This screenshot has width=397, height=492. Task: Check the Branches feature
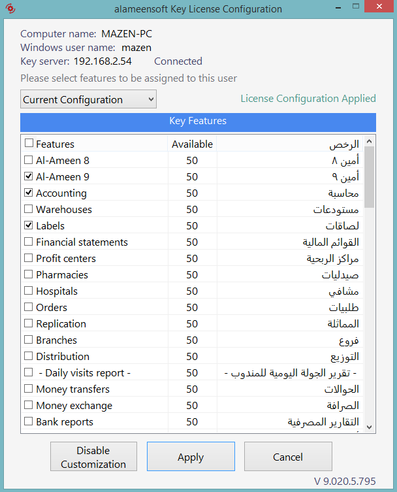(29, 340)
